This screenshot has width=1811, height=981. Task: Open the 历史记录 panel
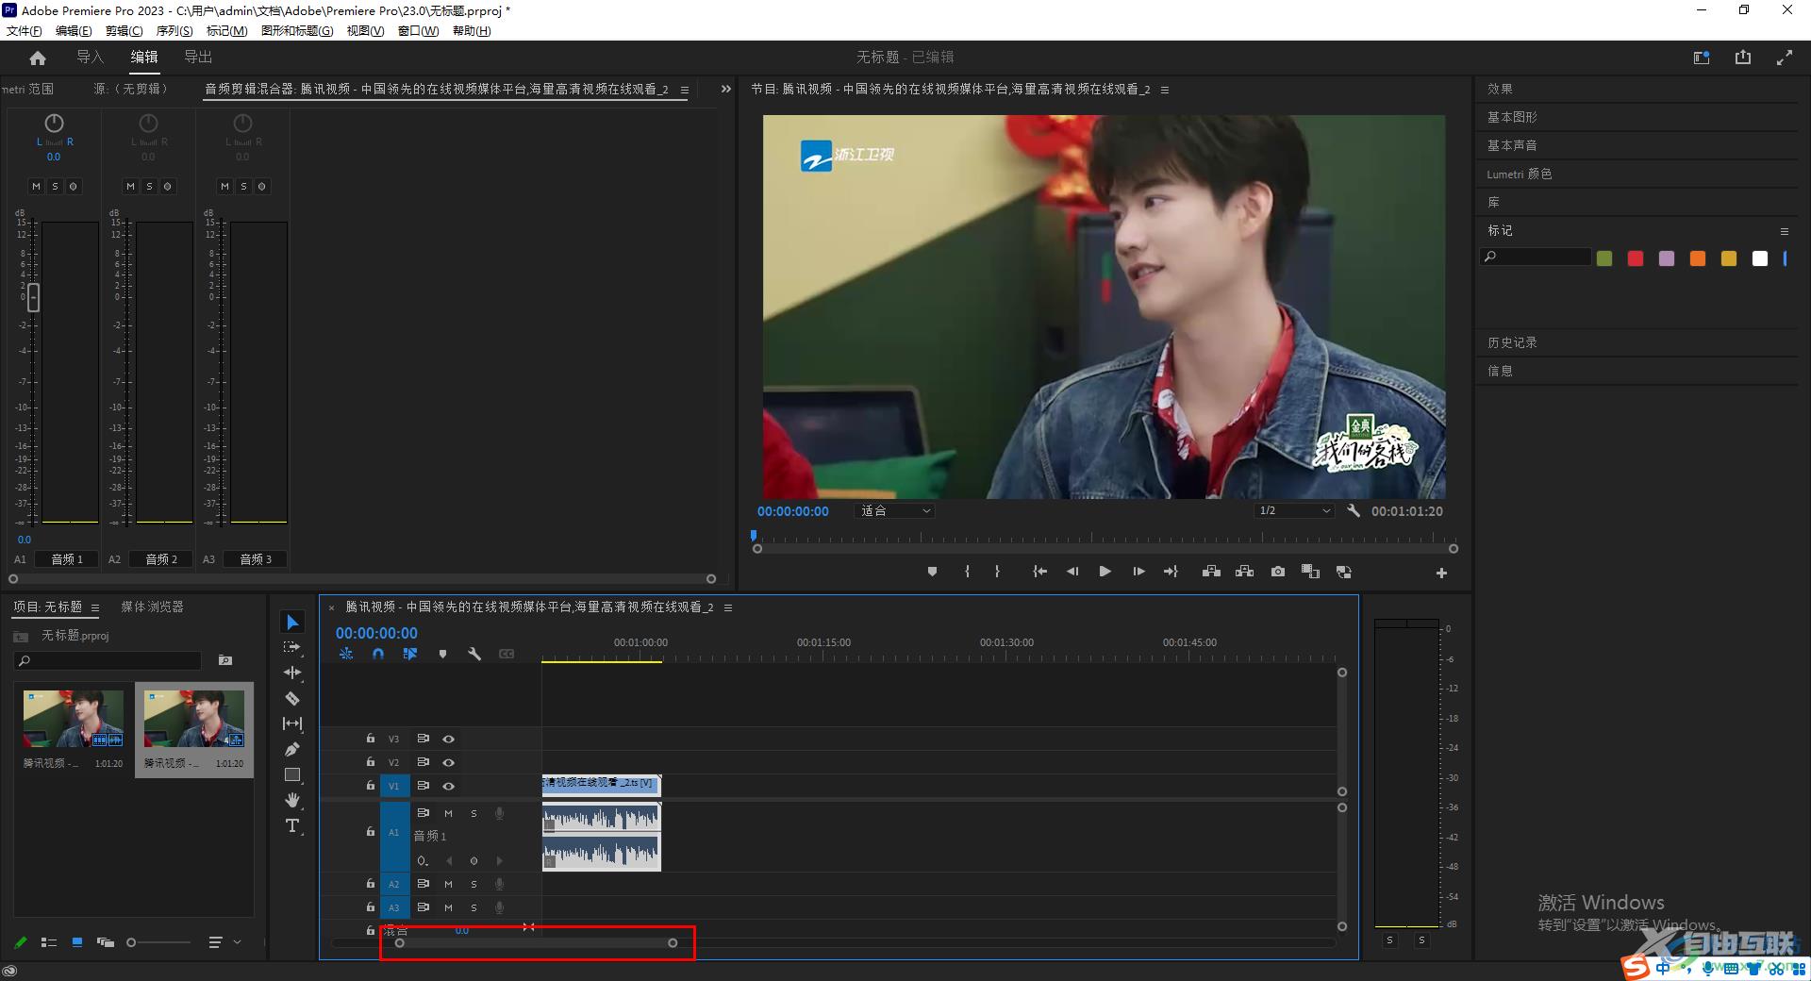tap(1512, 342)
